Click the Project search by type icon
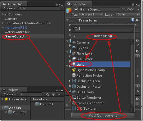This screenshot has height=121, width=143. coord(47,94)
